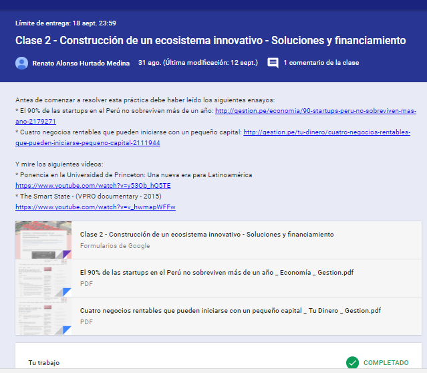Open the Cuatro negocios rentables PDF thumbnail

[43, 316]
